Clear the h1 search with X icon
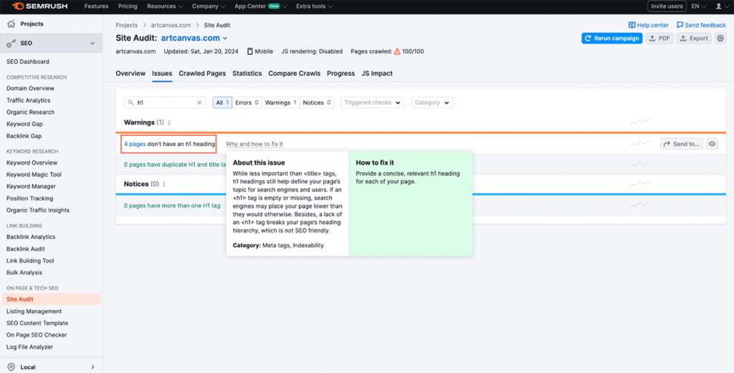Viewport: 734px width, 373px height. [199, 102]
